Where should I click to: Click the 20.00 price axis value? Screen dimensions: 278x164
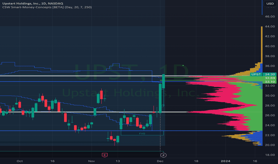[x=270, y=145]
